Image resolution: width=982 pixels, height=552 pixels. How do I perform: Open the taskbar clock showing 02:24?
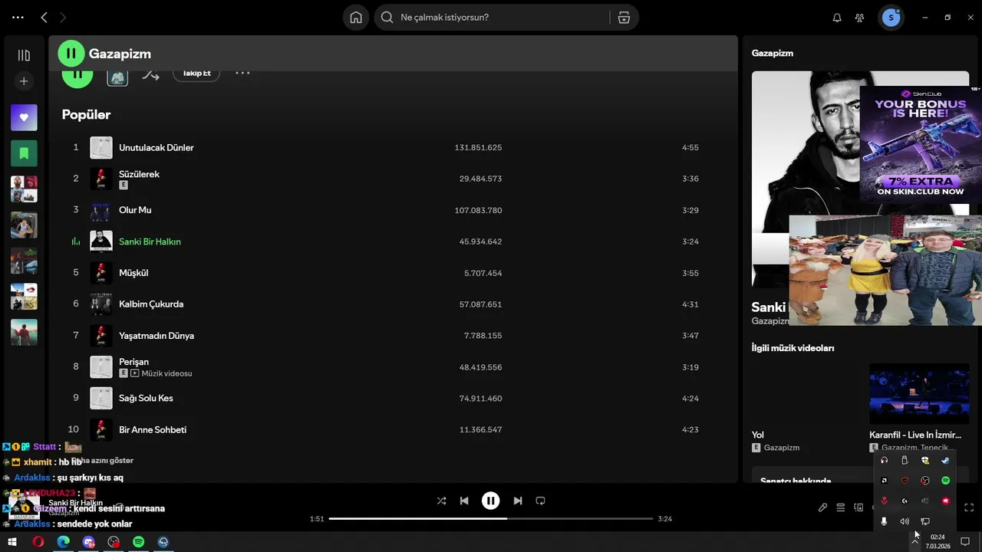tap(938, 541)
